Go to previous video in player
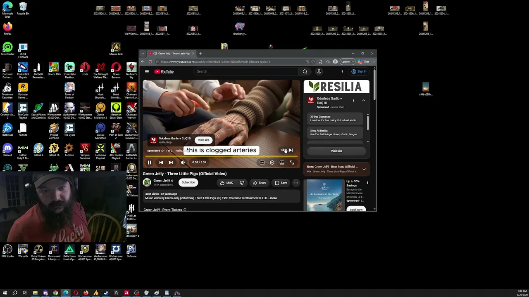The height and width of the screenshot is (297, 529). pos(161,163)
